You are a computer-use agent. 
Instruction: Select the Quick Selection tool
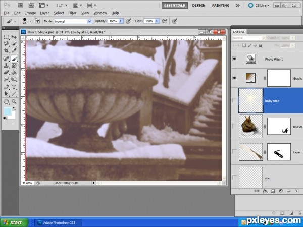[x=14, y=44]
